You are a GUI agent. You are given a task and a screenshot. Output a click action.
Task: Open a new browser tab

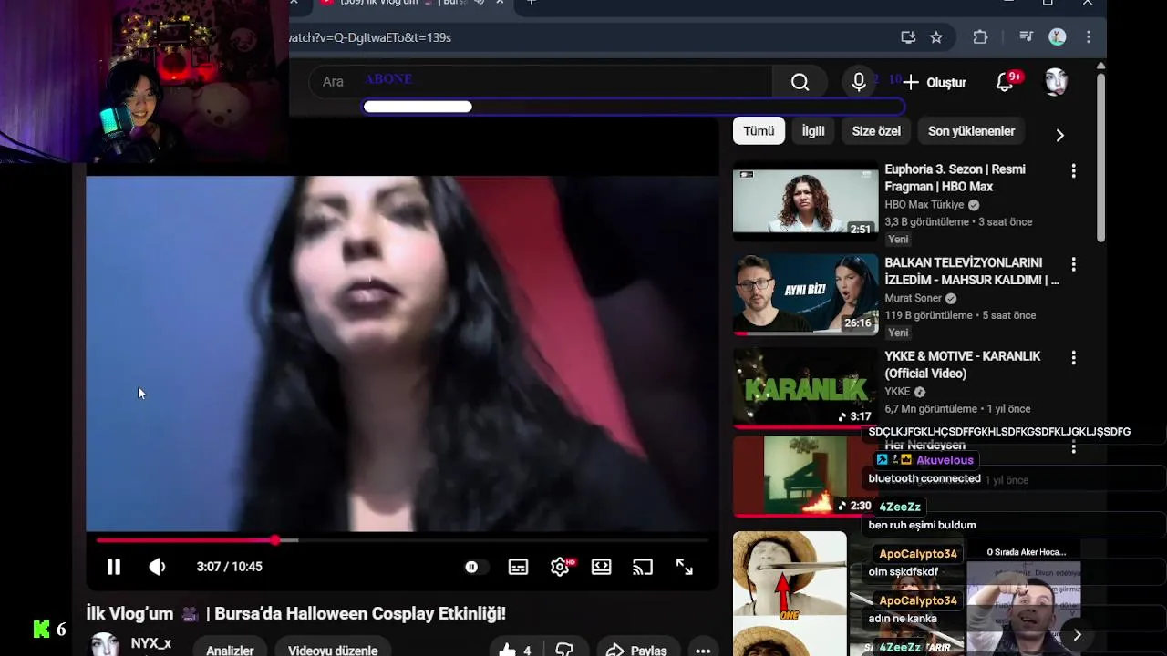(532, 3)
